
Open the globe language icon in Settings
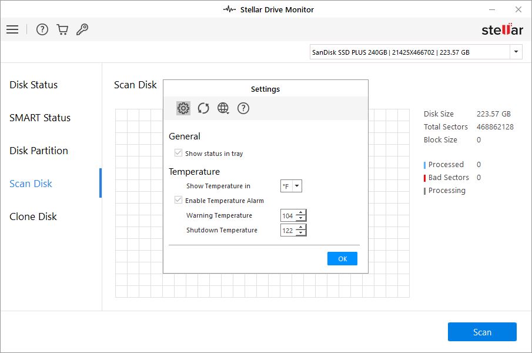tap(223, 108)
